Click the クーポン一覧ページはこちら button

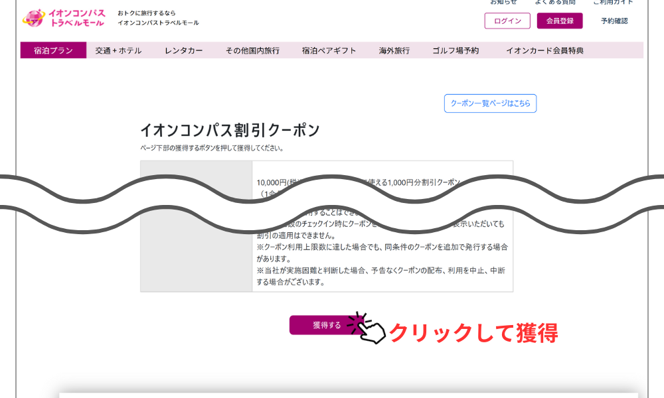(491, 103)
